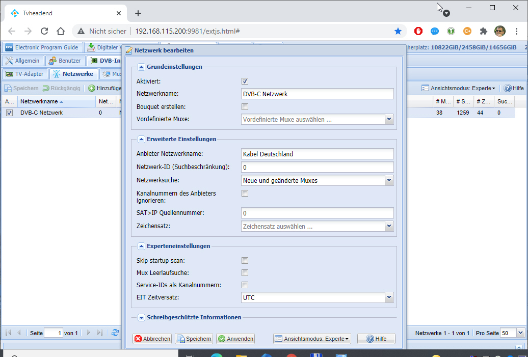This screenshot has width=528, height=357.
Task: Open the red stop-hand adblock extension
Action: tap(418, 31)
